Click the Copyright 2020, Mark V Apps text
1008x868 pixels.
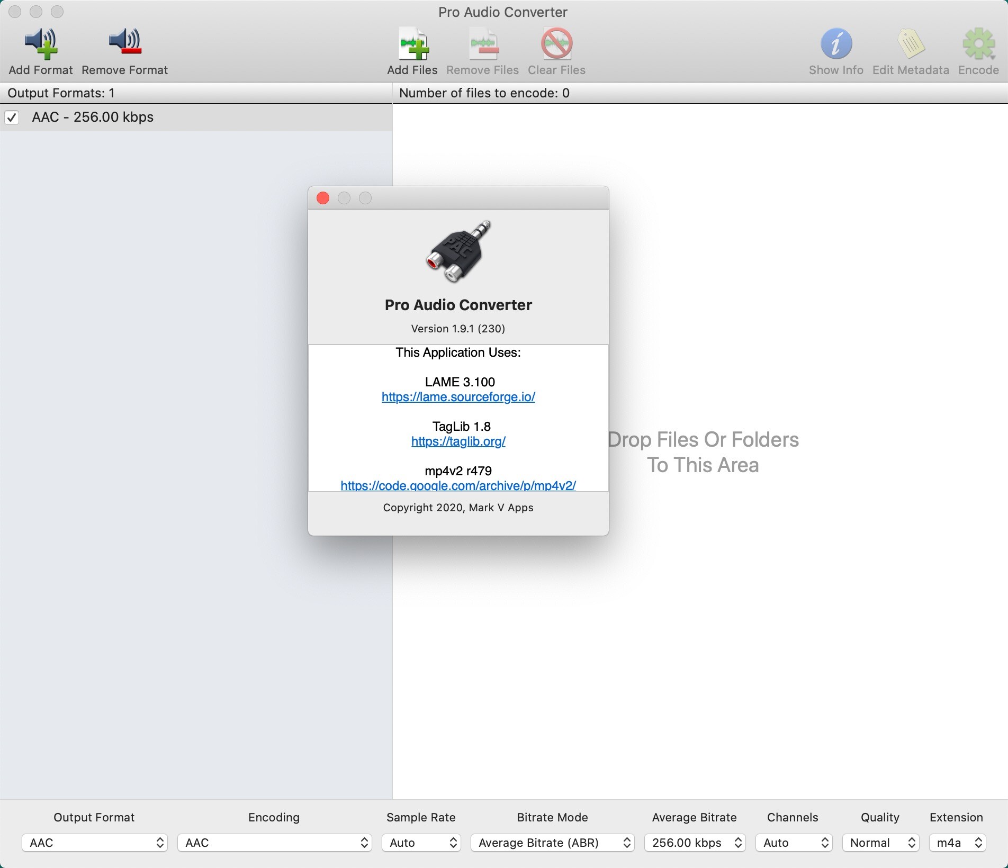[458, 508]
